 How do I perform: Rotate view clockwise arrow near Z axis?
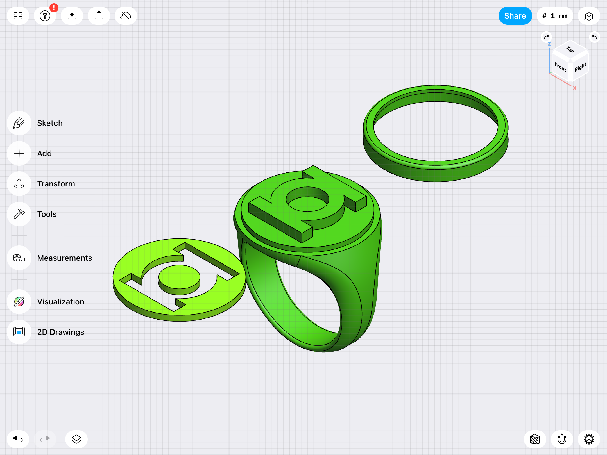click(x=546, y=37)
